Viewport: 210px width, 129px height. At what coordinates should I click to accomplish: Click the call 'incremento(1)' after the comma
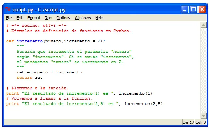click(x=135, y=93)
